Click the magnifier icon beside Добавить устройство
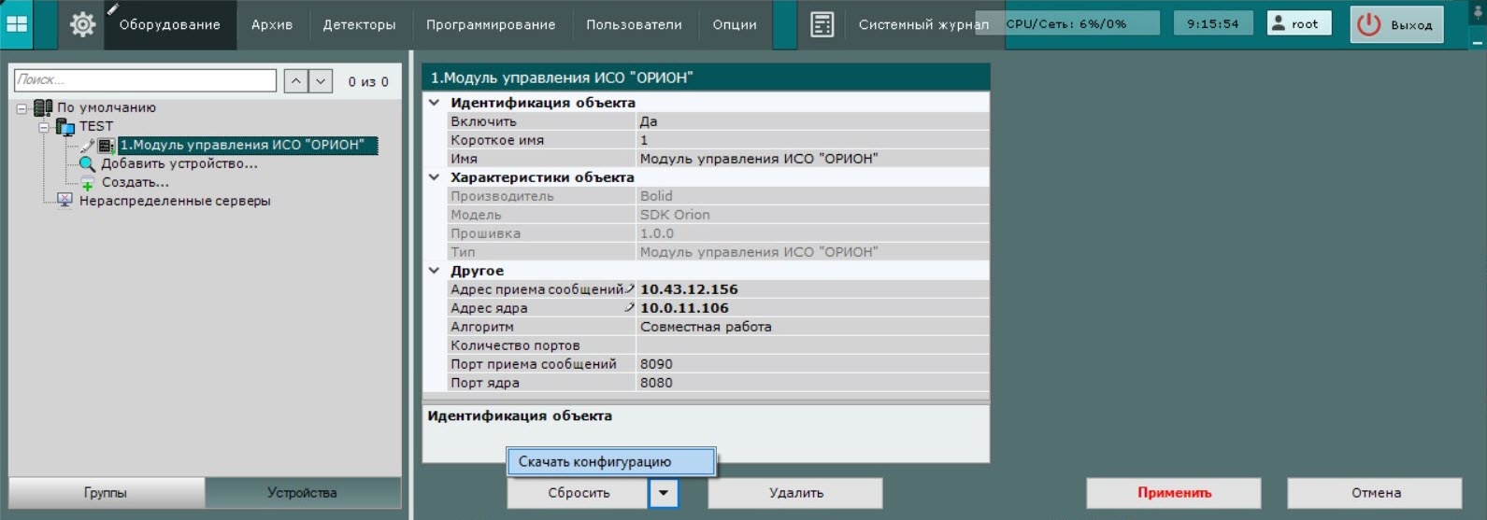The image size is (1487, 520). coord(87,164)
